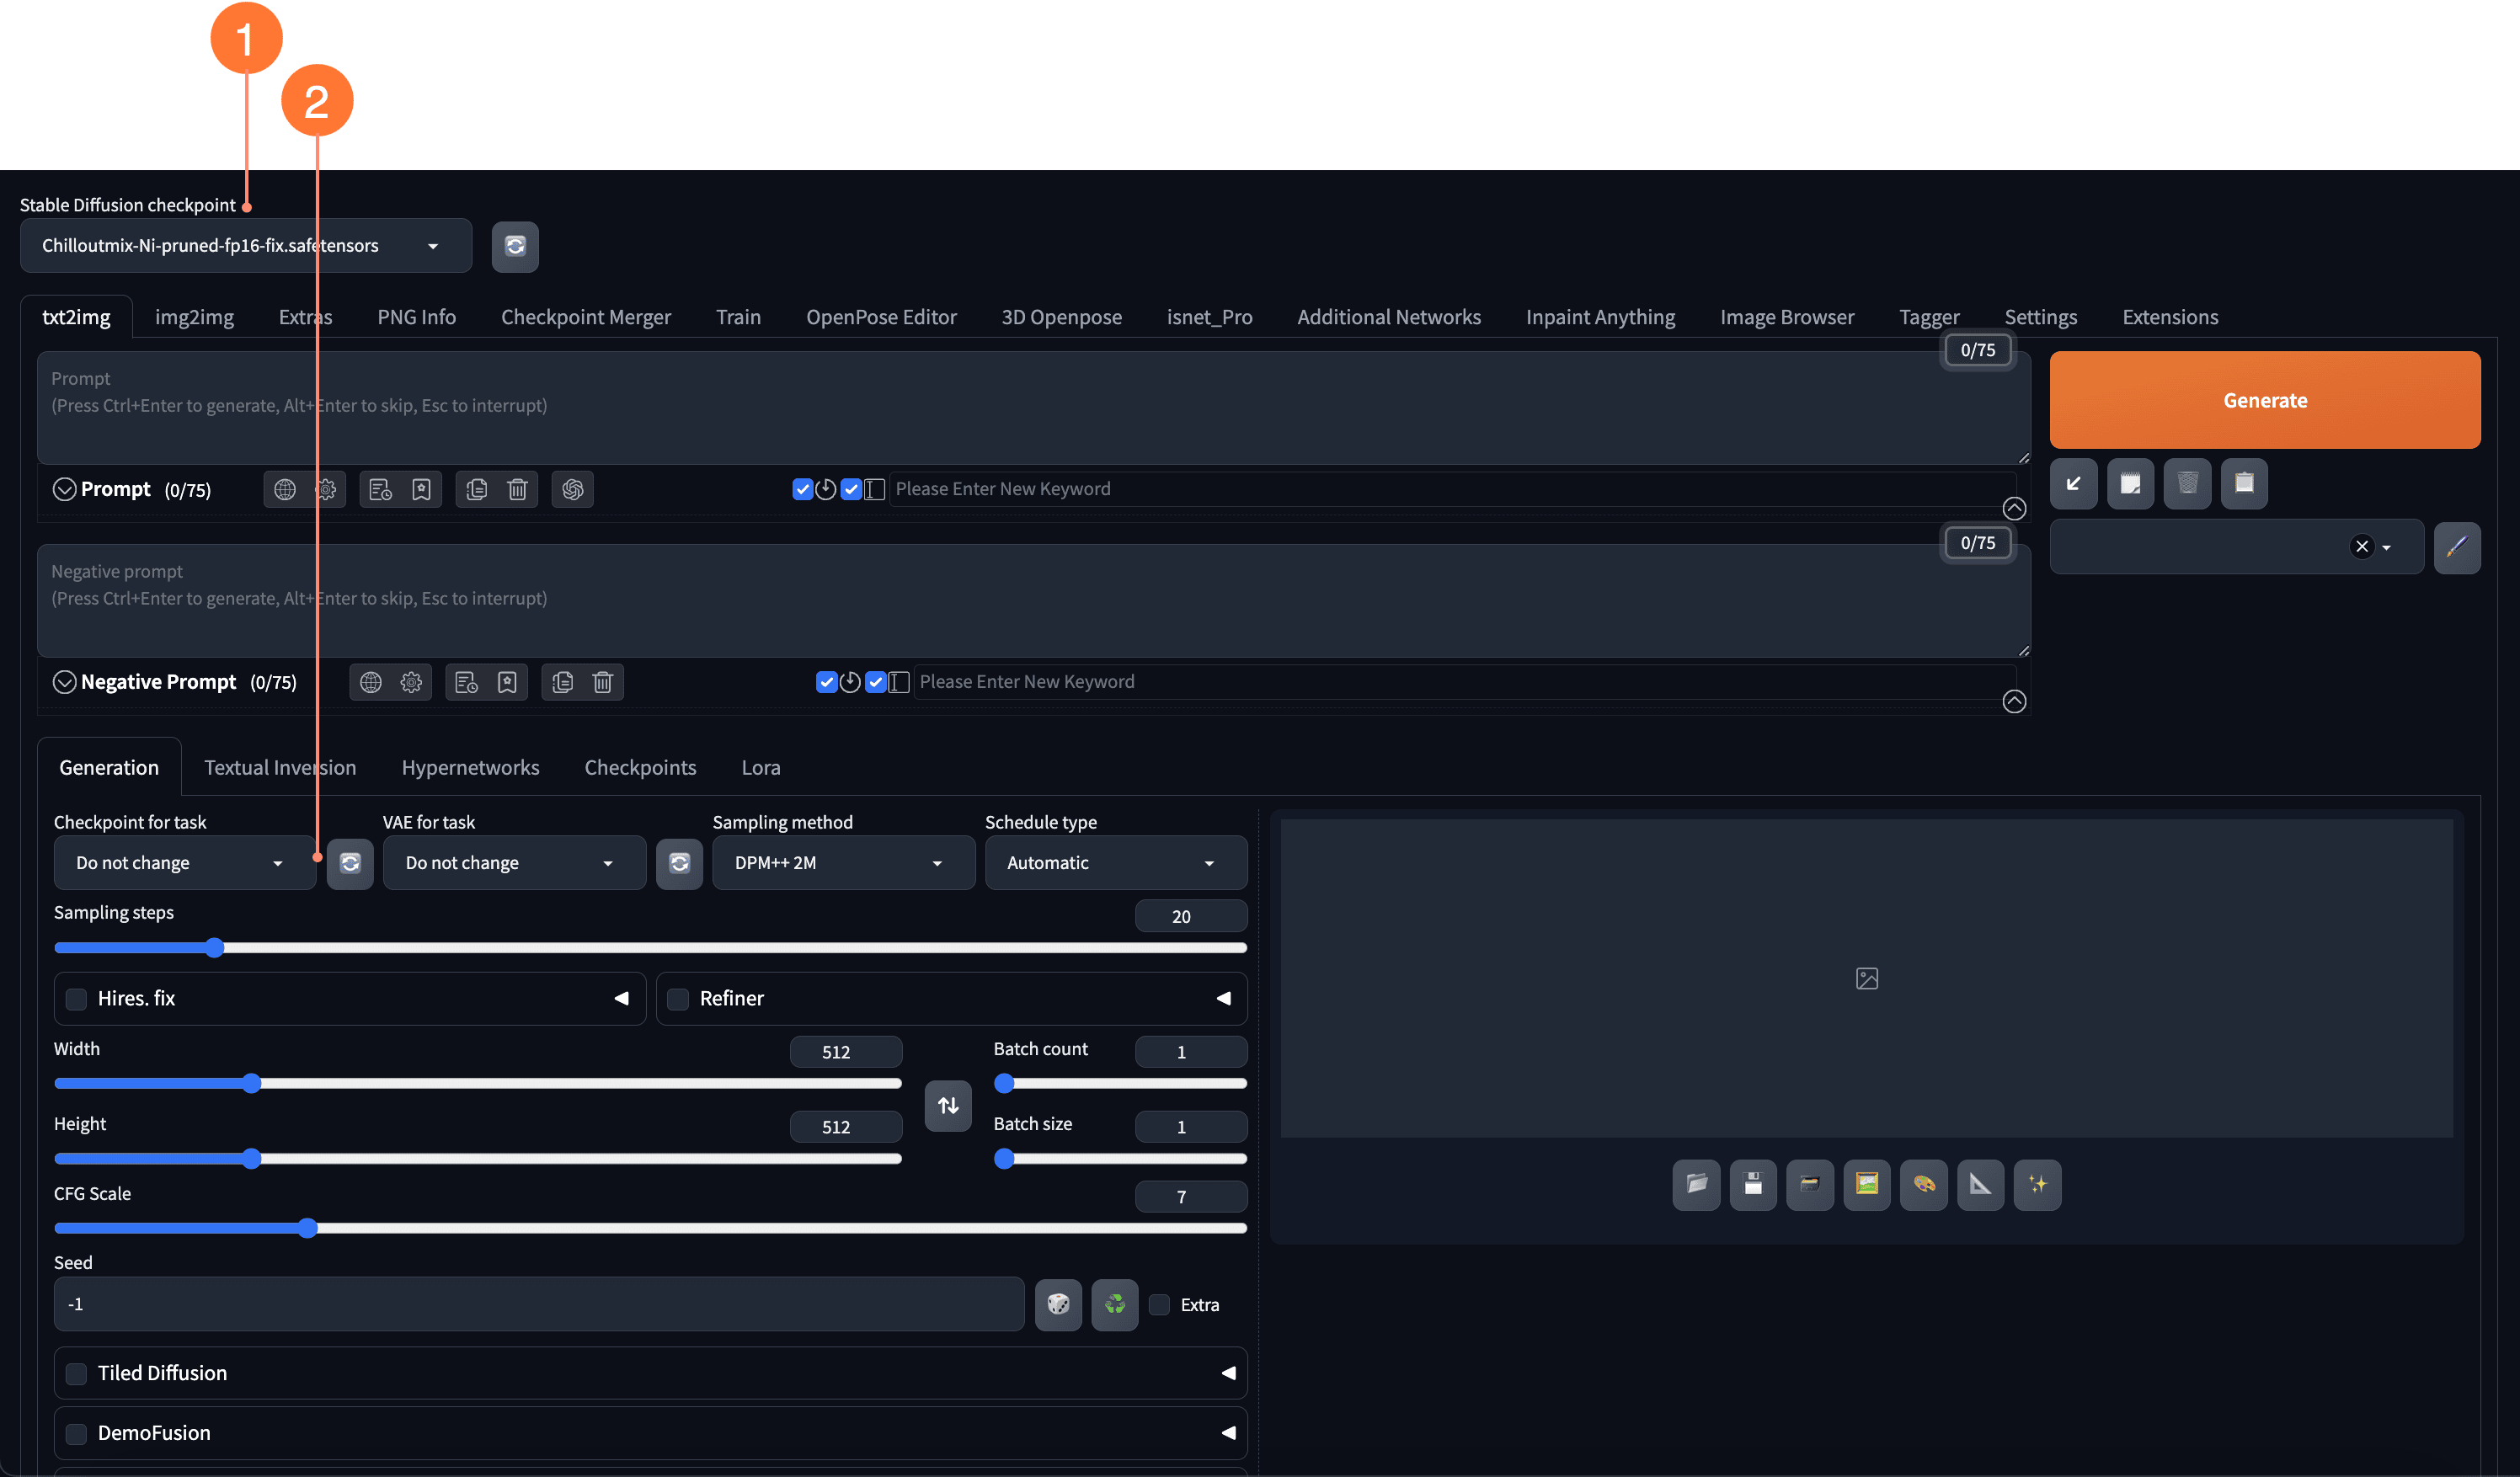Image resolution: width=2520 pixels, height=1477 pixels.
Task: Click the swap width and height arrows button
Action: 947,1105
